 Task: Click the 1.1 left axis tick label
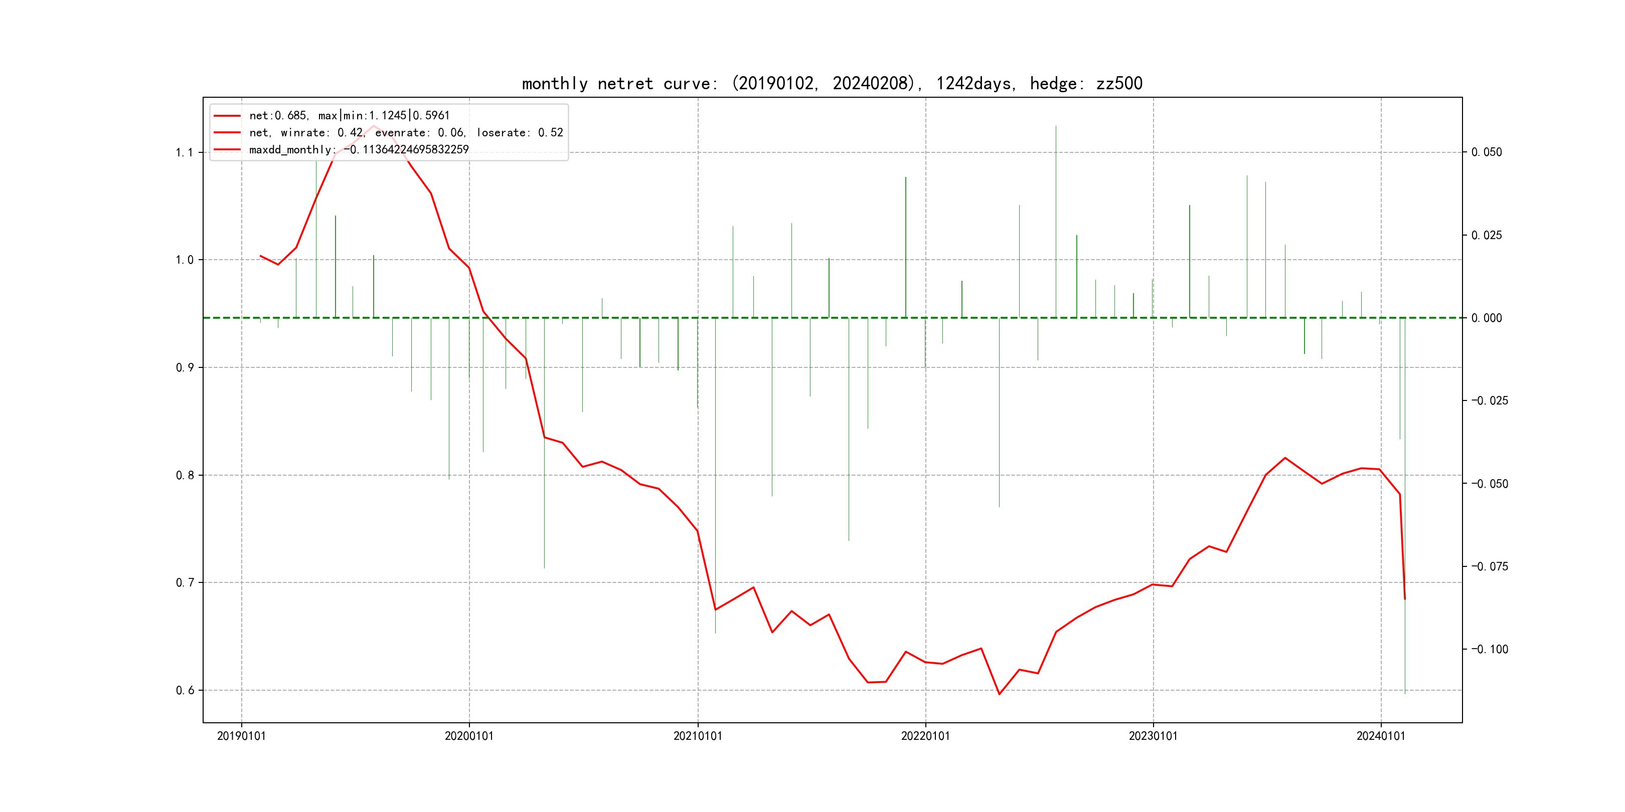point(184,152)
